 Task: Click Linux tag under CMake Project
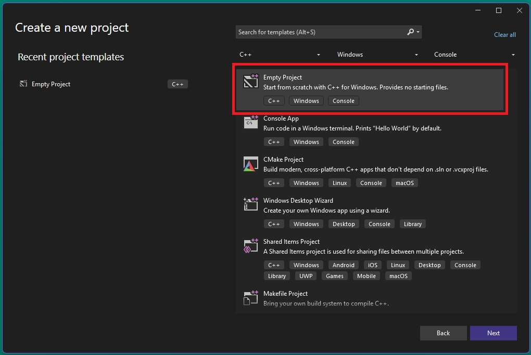(x=339, y=183)
